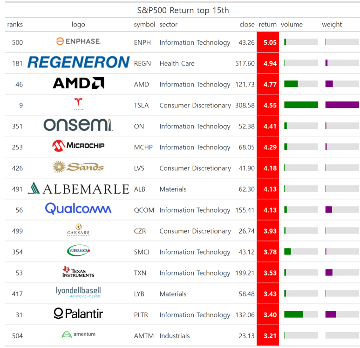Click the logo column header

tap(78, 24)
